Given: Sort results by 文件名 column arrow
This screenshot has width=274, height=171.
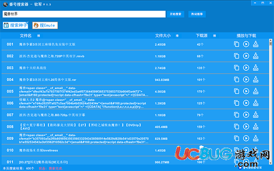Looking at the screenshot, I should tap(38, 36).
